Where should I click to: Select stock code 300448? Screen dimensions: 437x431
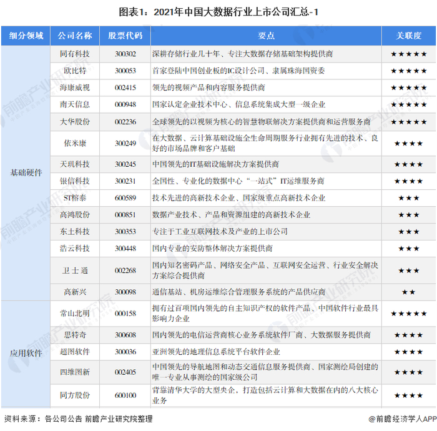125,249
